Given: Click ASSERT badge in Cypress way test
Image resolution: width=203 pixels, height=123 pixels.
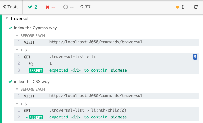Looking at the screenshot, I should coord(36,71).
